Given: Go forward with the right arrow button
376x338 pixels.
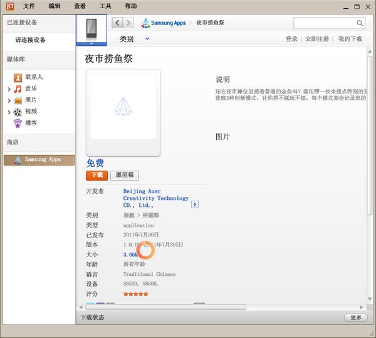Looking at the screenshot, I should coord(128,23).
